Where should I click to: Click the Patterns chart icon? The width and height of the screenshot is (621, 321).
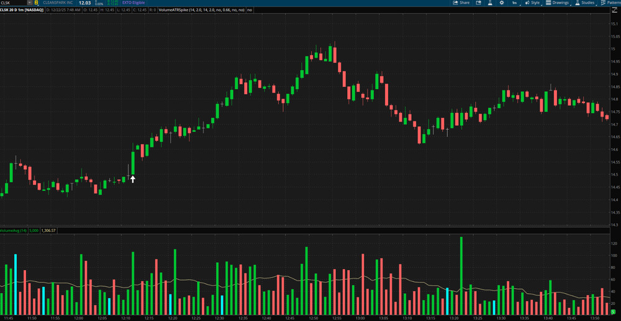603,2
